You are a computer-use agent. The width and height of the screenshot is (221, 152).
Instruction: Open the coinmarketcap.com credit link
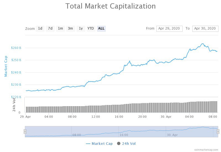click(206, 150)
